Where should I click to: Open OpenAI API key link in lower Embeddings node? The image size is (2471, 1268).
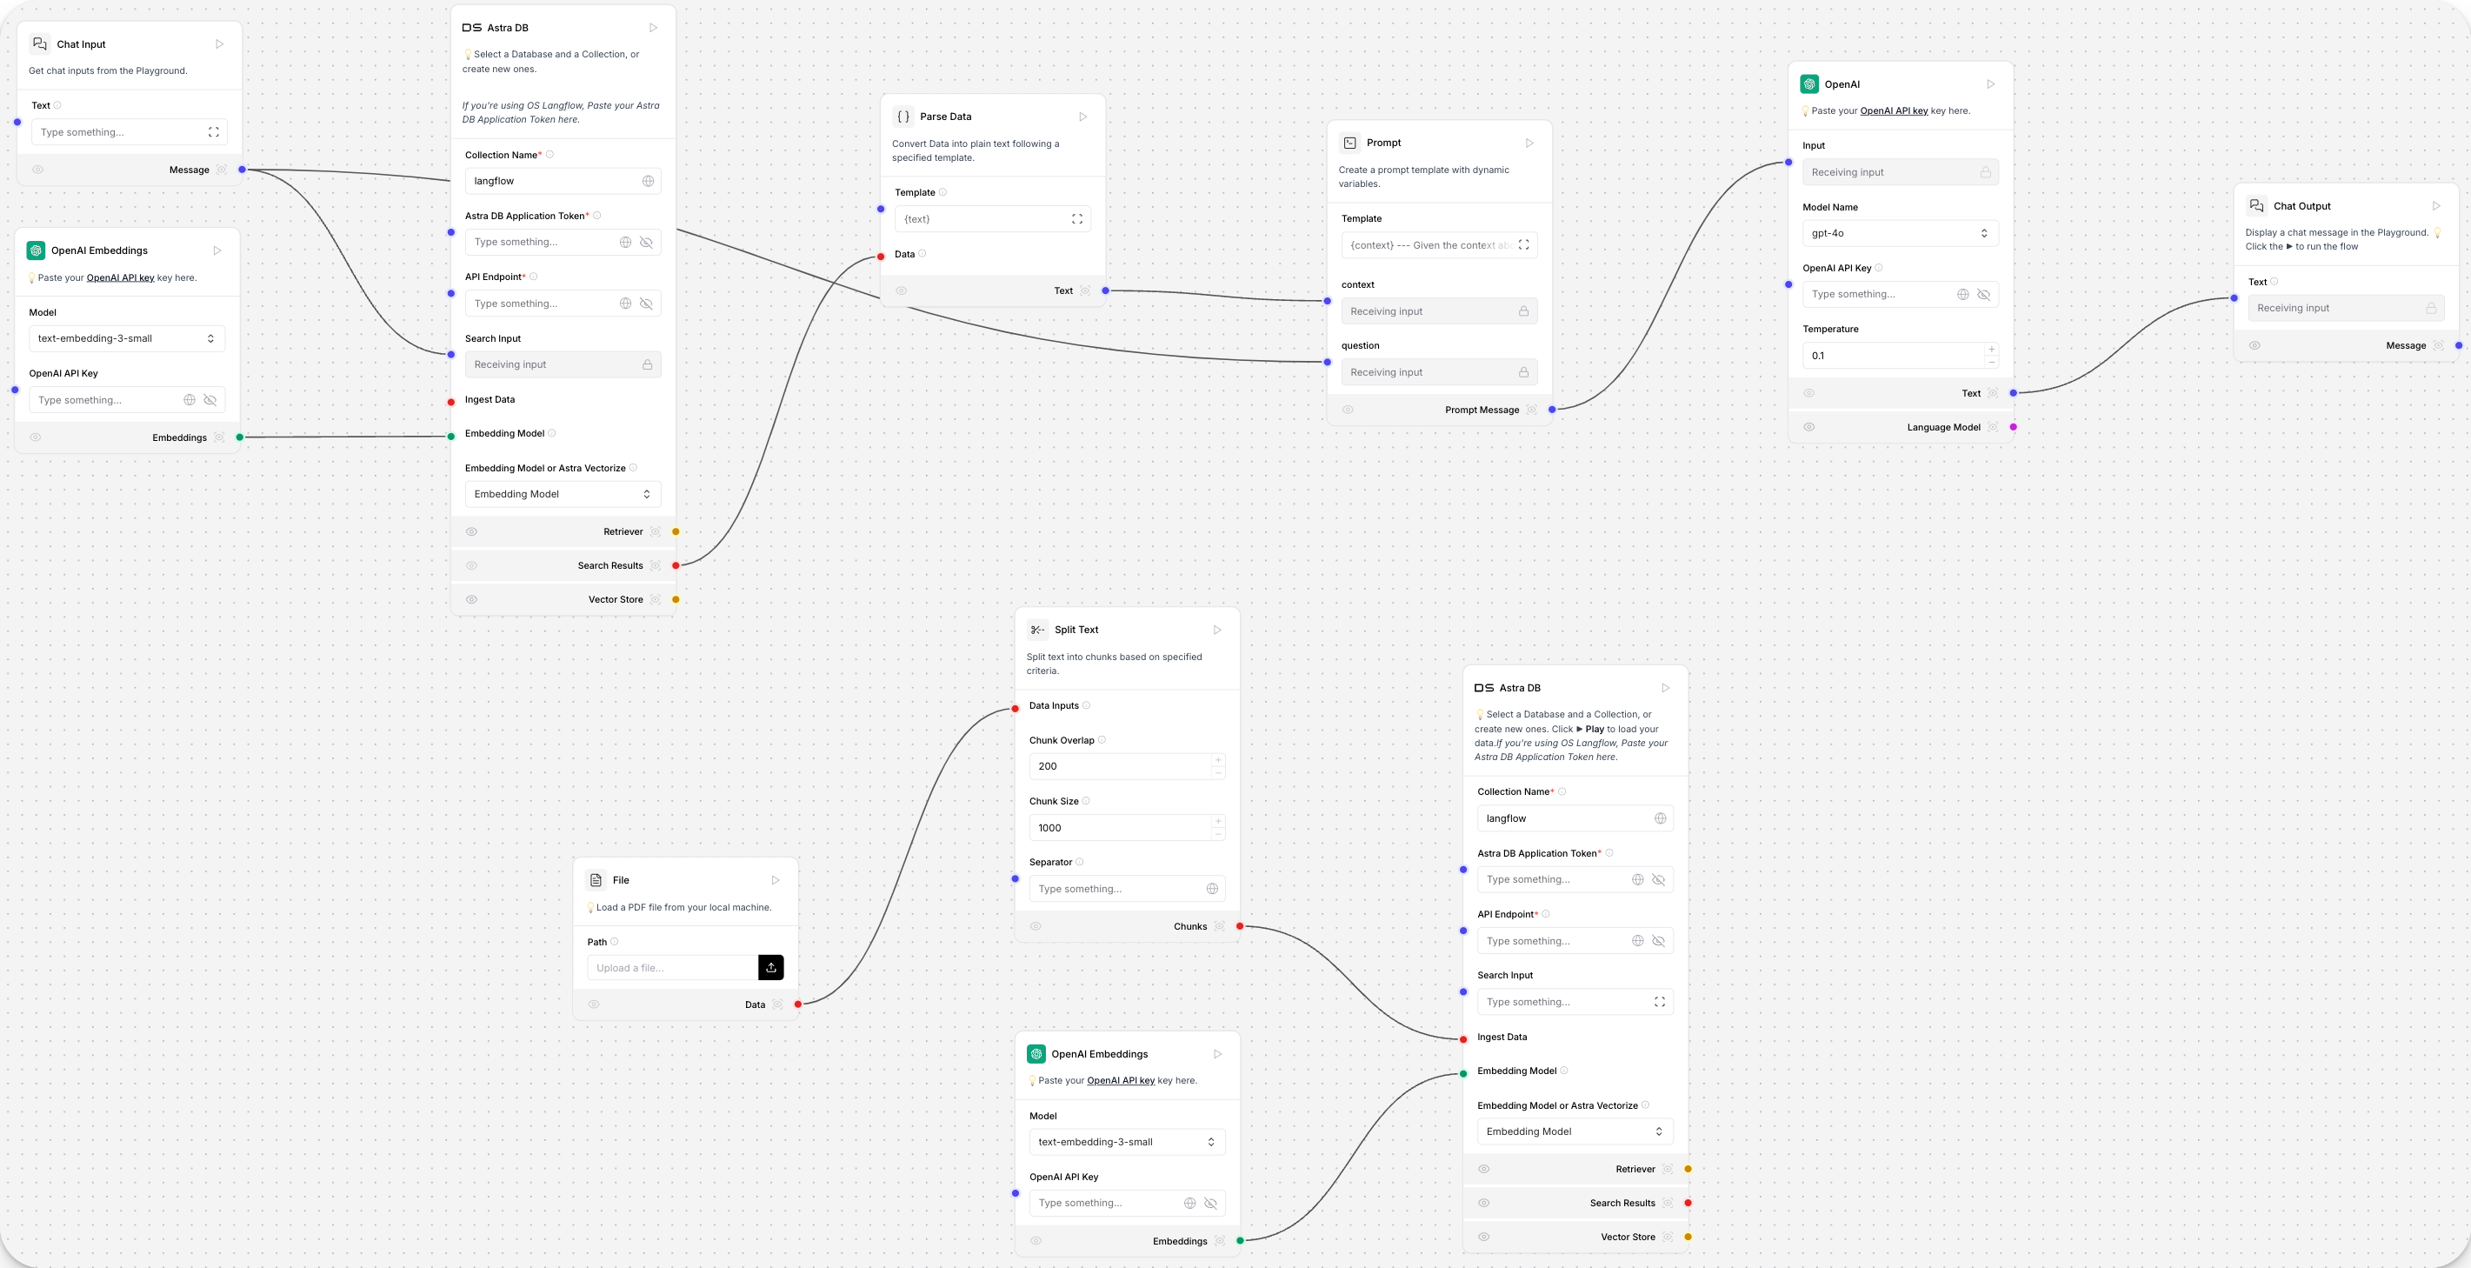tap(1121, 1081)
